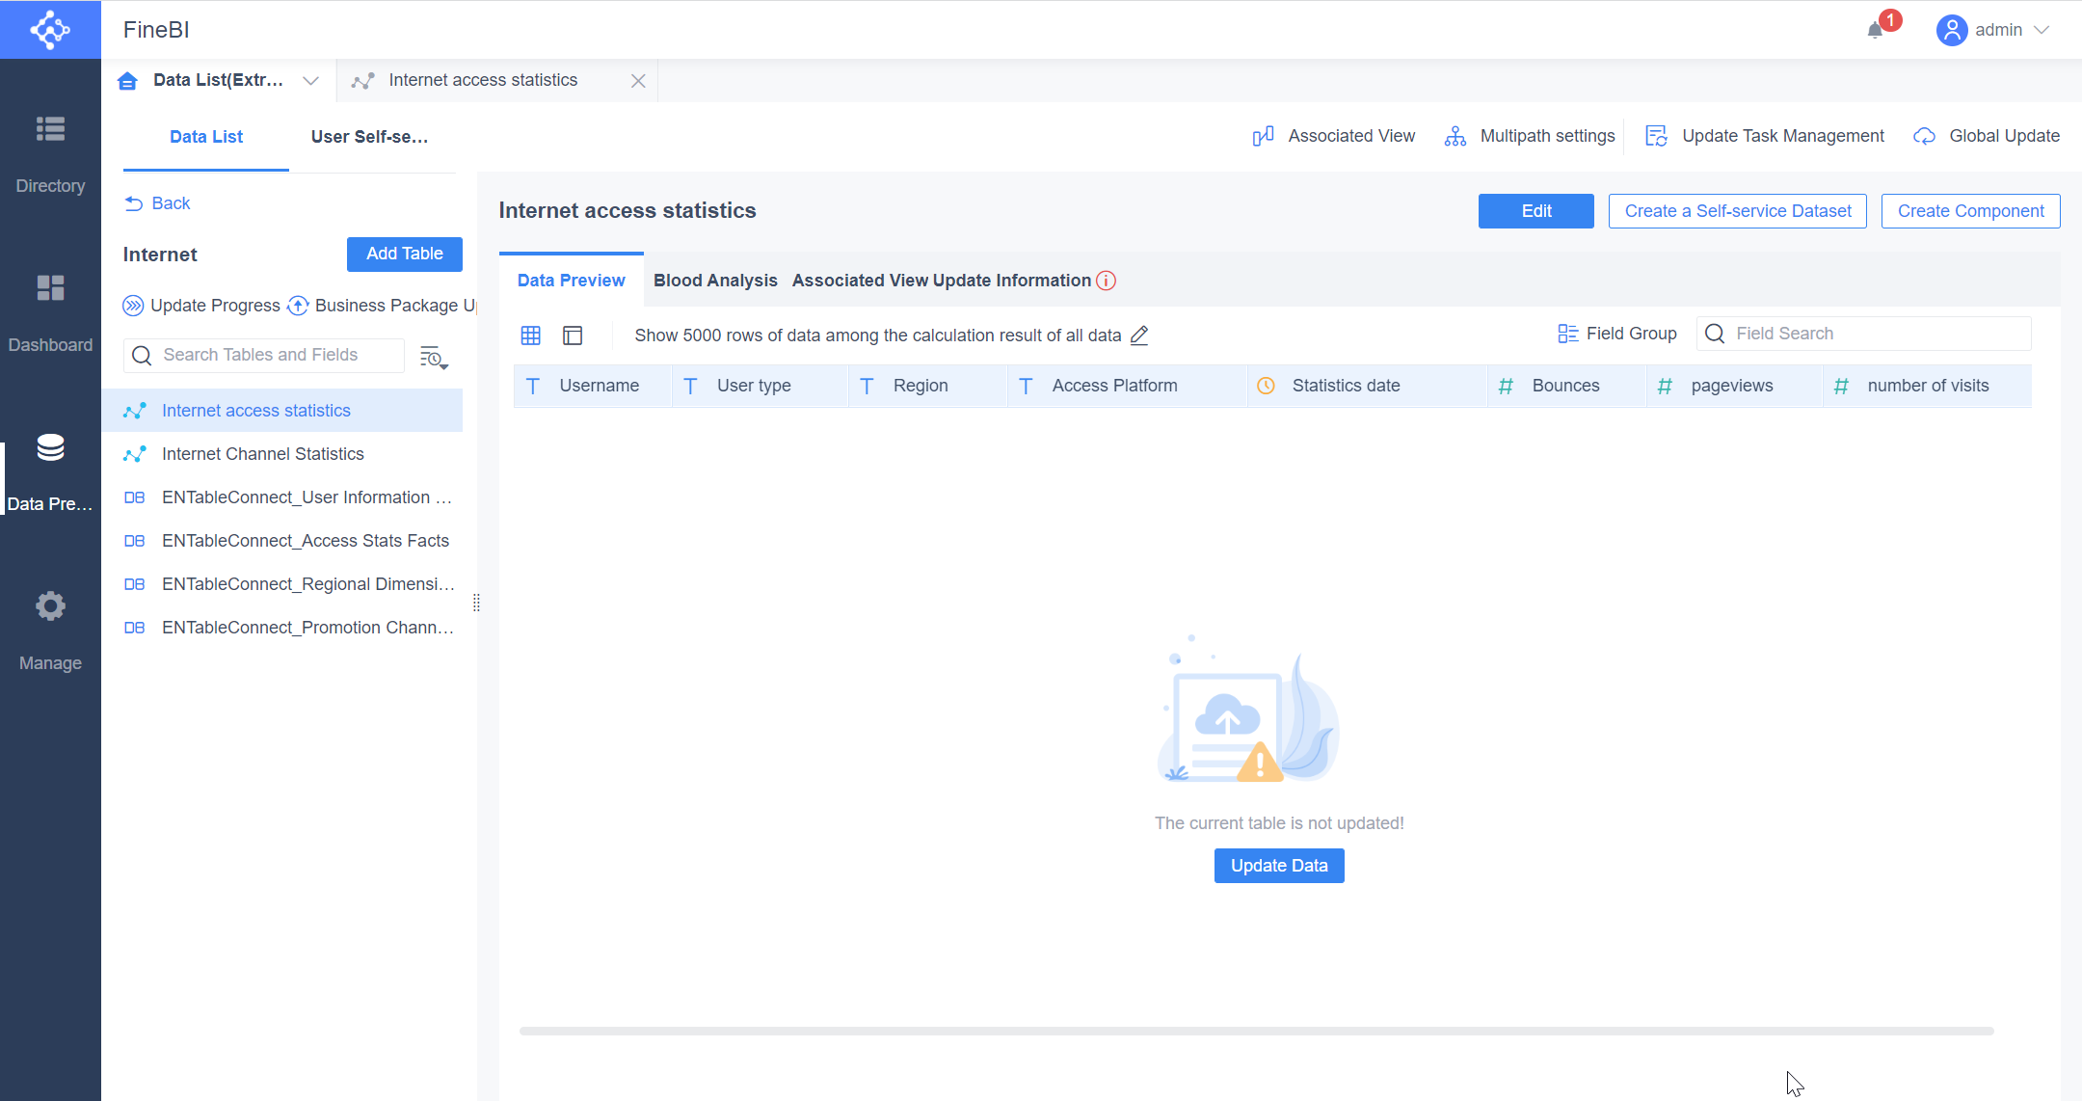Click the number type icon on Bounces
The image size is (2082, 1101).
pos(1506,386)
